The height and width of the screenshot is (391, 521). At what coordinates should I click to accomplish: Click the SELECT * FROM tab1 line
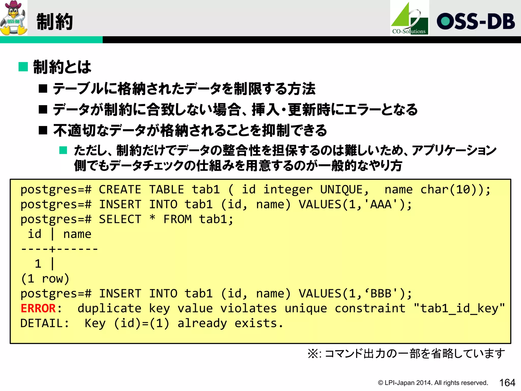[x=127, y=219]
